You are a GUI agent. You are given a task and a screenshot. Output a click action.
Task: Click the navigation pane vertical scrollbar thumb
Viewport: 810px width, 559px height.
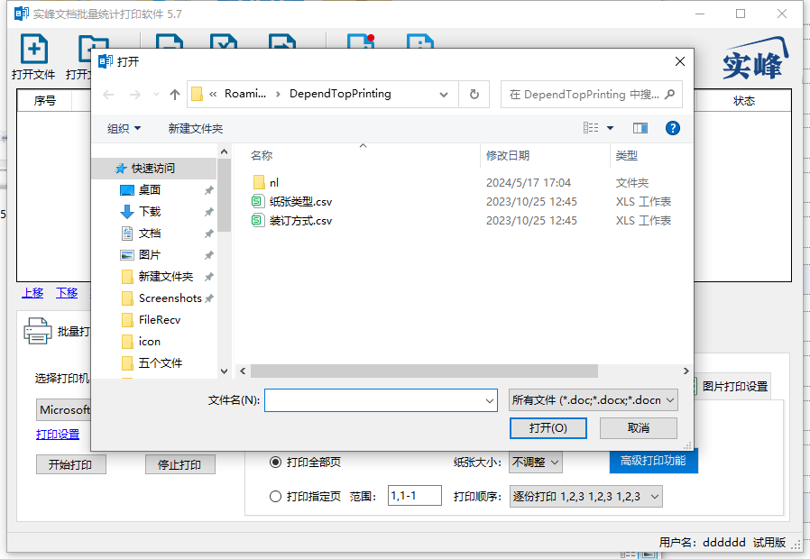click(225, 195)
